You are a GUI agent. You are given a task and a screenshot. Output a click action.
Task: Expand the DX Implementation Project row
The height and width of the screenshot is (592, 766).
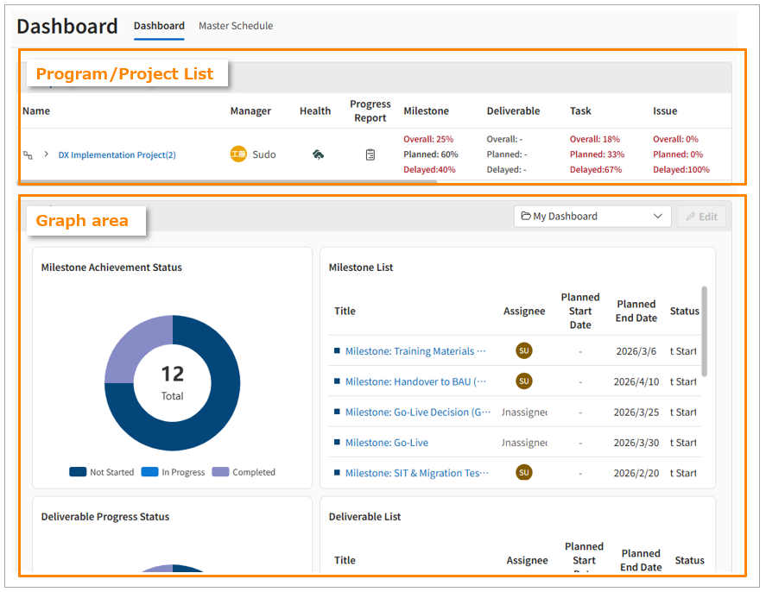tap(46, 155)
